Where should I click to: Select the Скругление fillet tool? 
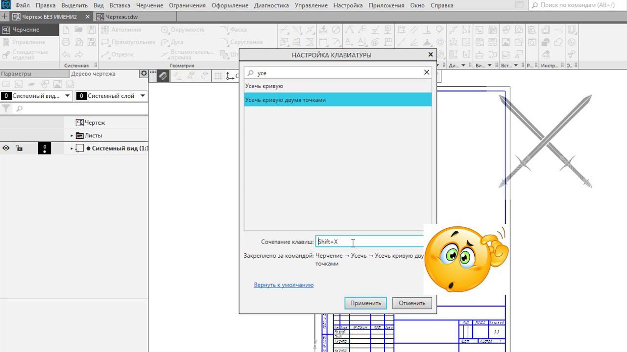click(x=241, y=42)
